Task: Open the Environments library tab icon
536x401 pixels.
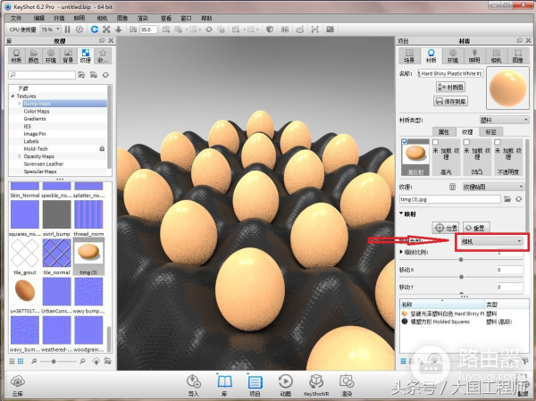Action: point(51,55)
